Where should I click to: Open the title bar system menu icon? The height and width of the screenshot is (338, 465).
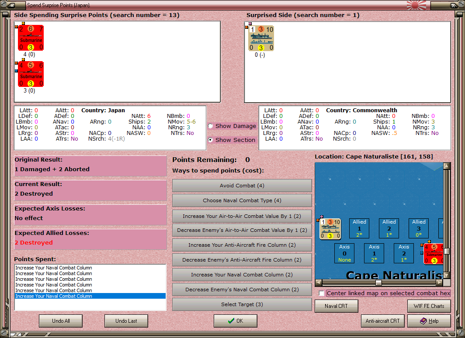click(x=11, y=5)
